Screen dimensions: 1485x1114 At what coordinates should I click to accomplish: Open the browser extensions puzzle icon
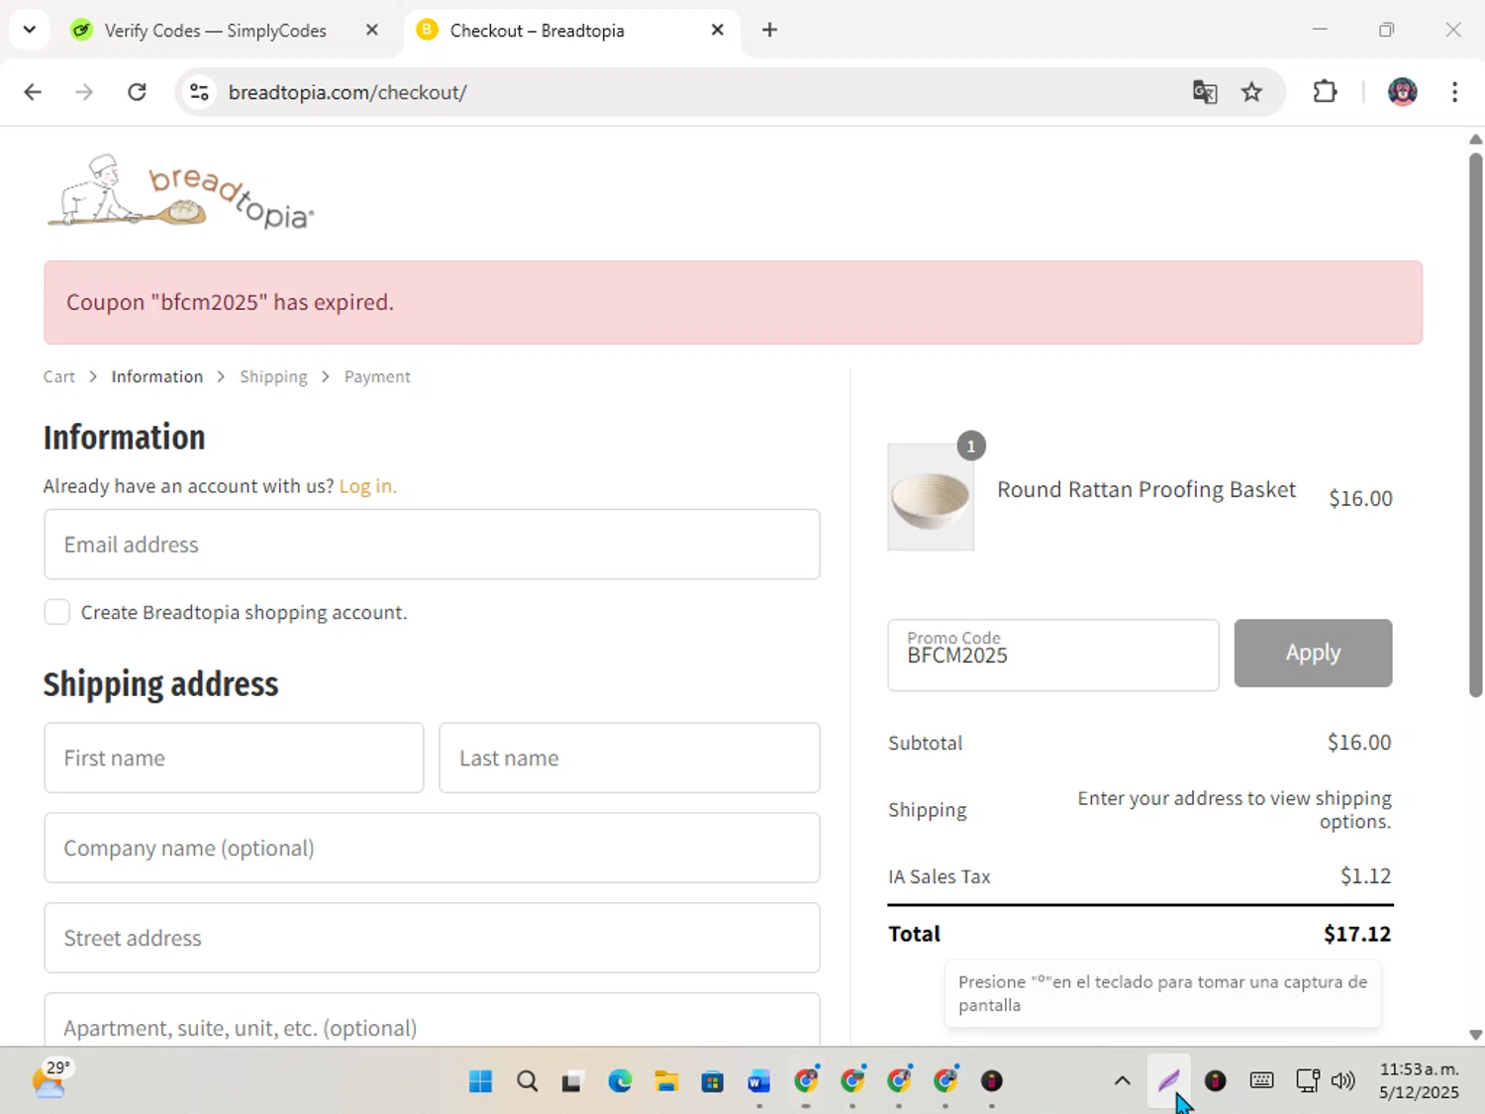pyautogui.click(x=1325, y=92)
